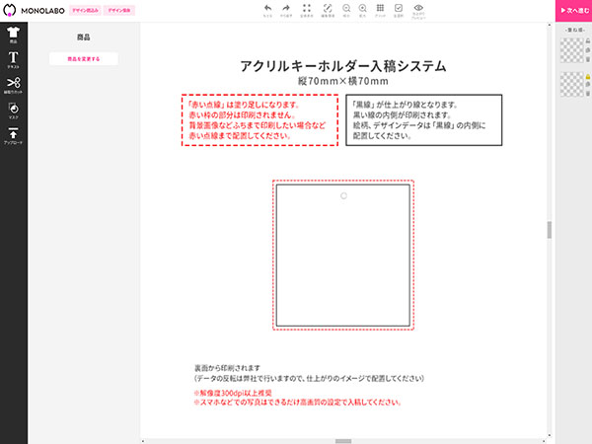
Task: Click the dashed-square edit area icon
Action: (328, 10)
